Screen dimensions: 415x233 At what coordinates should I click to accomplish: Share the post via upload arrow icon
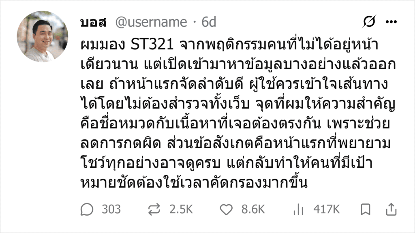click(391, 209)
